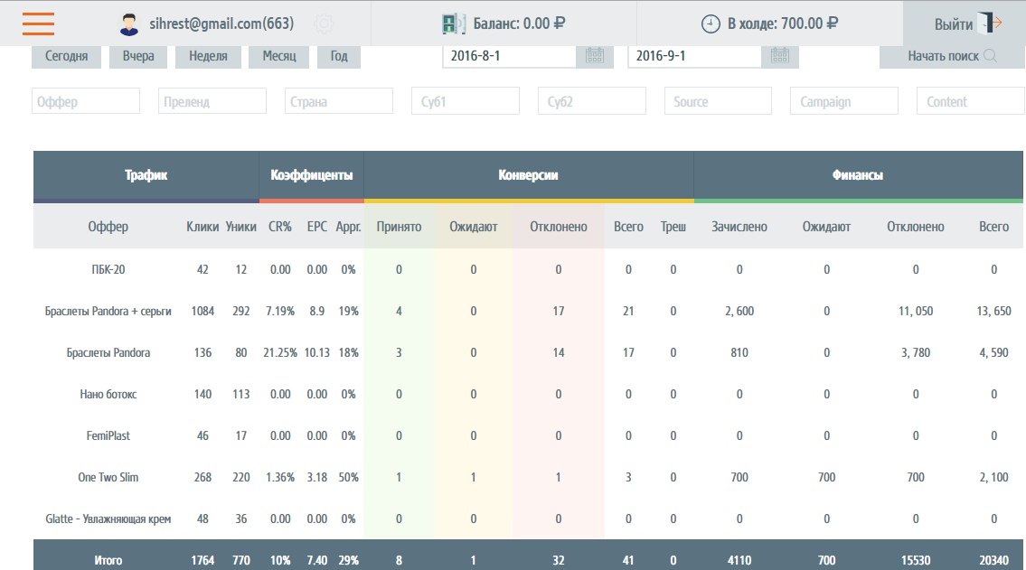Open calendar for end date
Screen dimensions: 1026x570
pyautogui.click(x=779, y=56)
